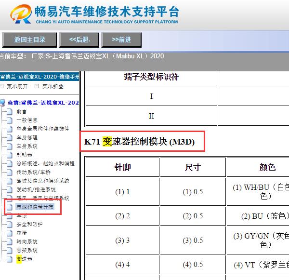Image resolution: width=289 pixels, height=280 pixels.
Task: Open the 传动系统/车桥 section
Action: [x=34, y=172]
